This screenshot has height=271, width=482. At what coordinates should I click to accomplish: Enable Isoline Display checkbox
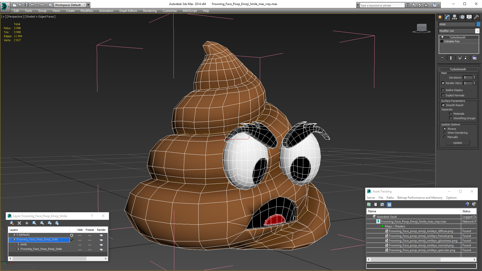coord(443,90)
